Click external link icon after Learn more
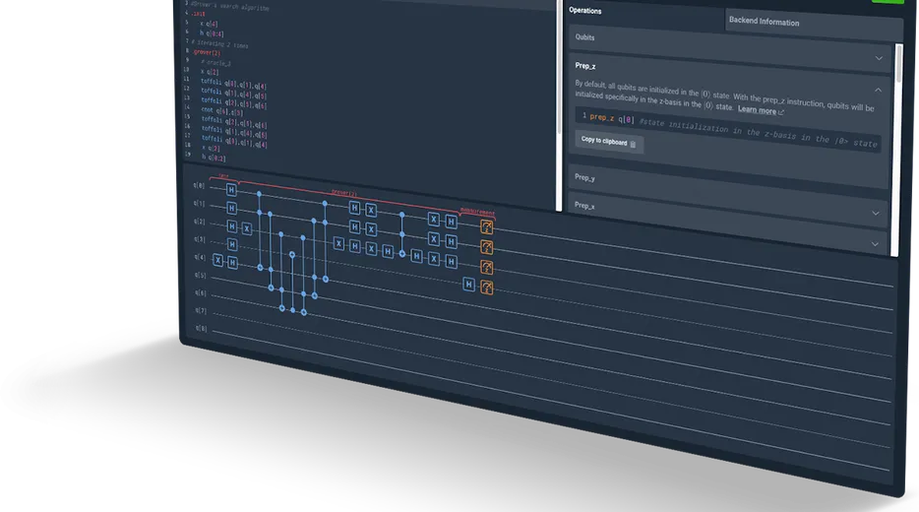919x512 pixels. pyautogui.click(x=781, y=111)
